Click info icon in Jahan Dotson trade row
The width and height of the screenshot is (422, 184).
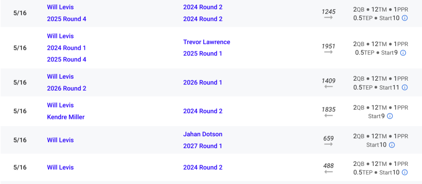[x=392, y=145]
